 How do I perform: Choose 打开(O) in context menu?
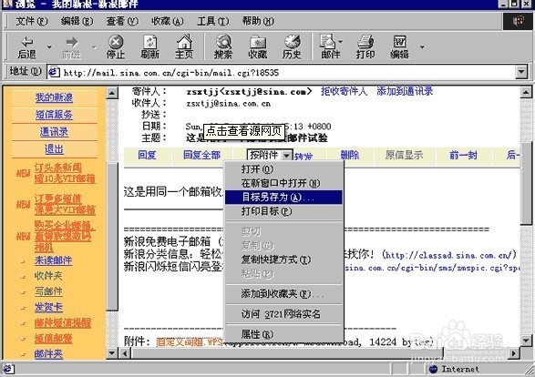(283, 169)
